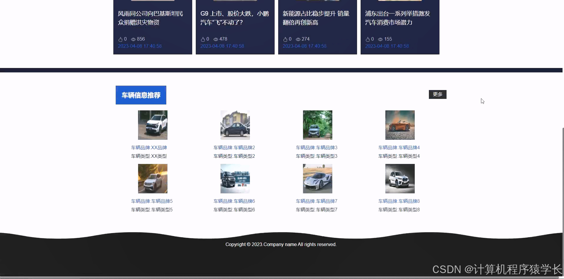
Task: Click the 车辆类型:车辆类型6 text label
Action: (x=234, y=209)
